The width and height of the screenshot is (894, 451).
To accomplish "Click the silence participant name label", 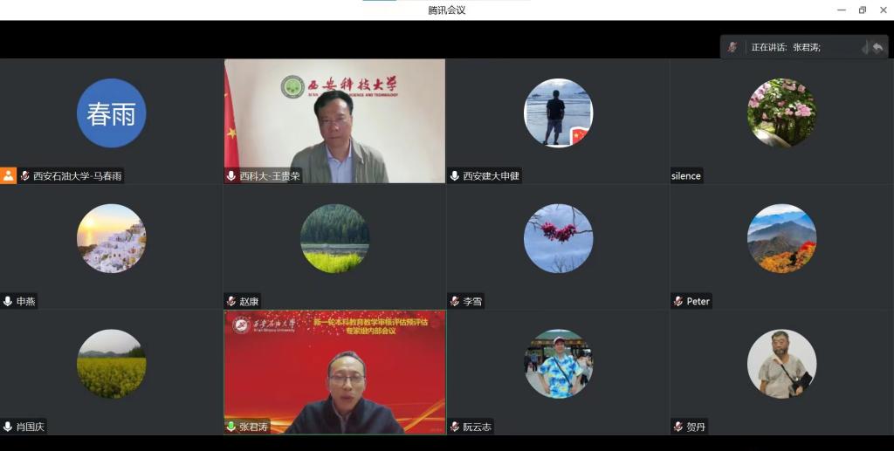I will [686, 175].
